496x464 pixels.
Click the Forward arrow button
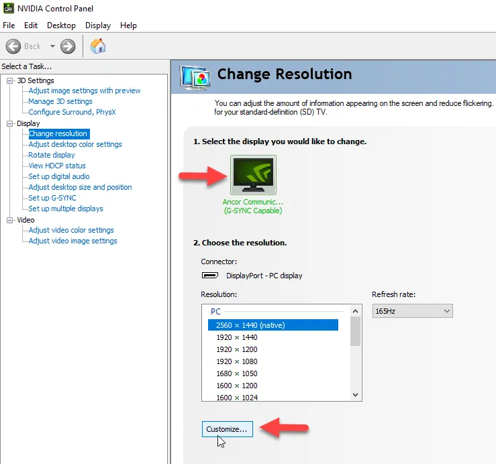point(68,46)
